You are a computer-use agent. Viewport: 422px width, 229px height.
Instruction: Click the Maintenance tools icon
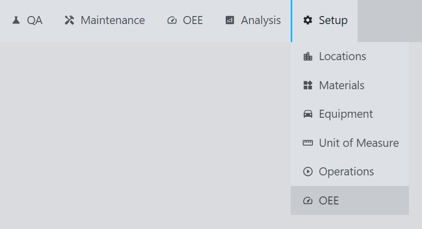[x=69, y=21]
